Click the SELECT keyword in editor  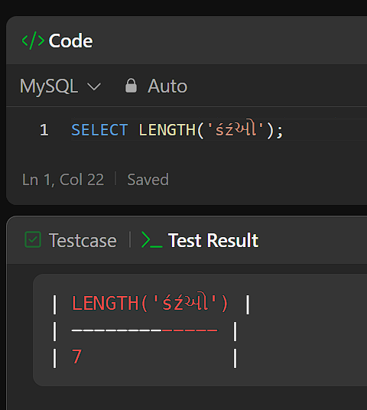tap(99, 130)
